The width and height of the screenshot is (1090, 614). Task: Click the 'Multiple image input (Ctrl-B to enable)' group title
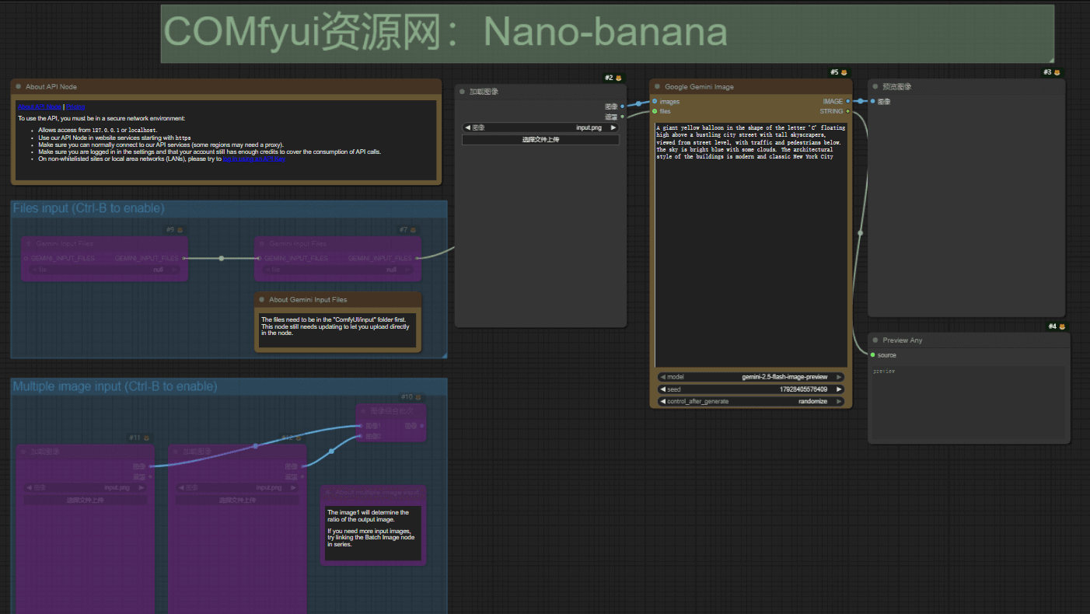[115, 386]
